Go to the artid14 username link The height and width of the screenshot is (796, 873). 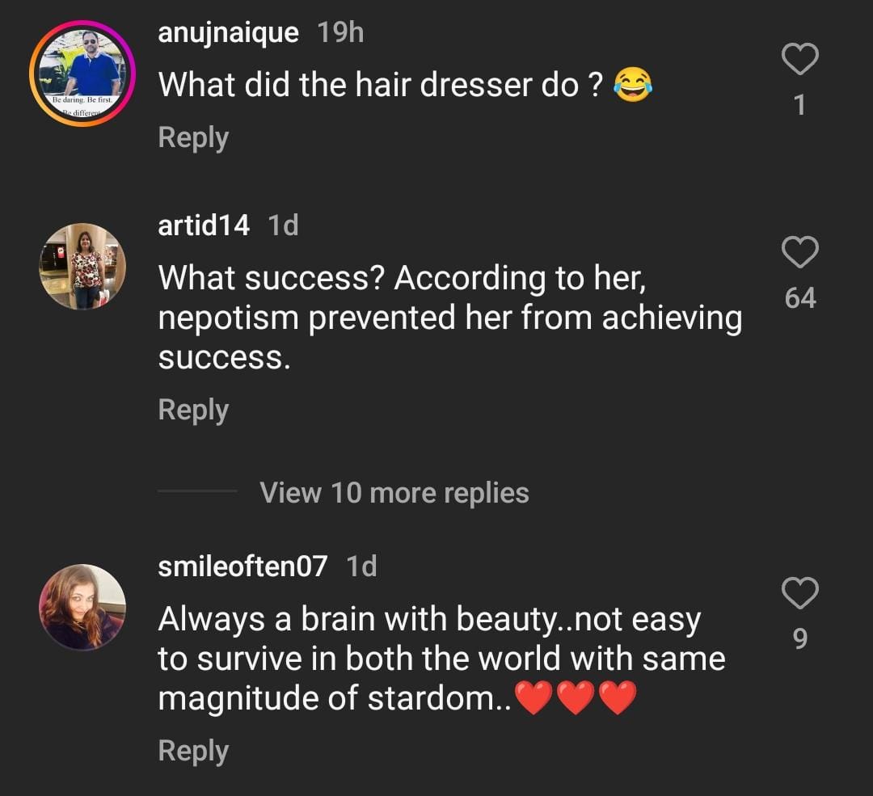point(204,225)
